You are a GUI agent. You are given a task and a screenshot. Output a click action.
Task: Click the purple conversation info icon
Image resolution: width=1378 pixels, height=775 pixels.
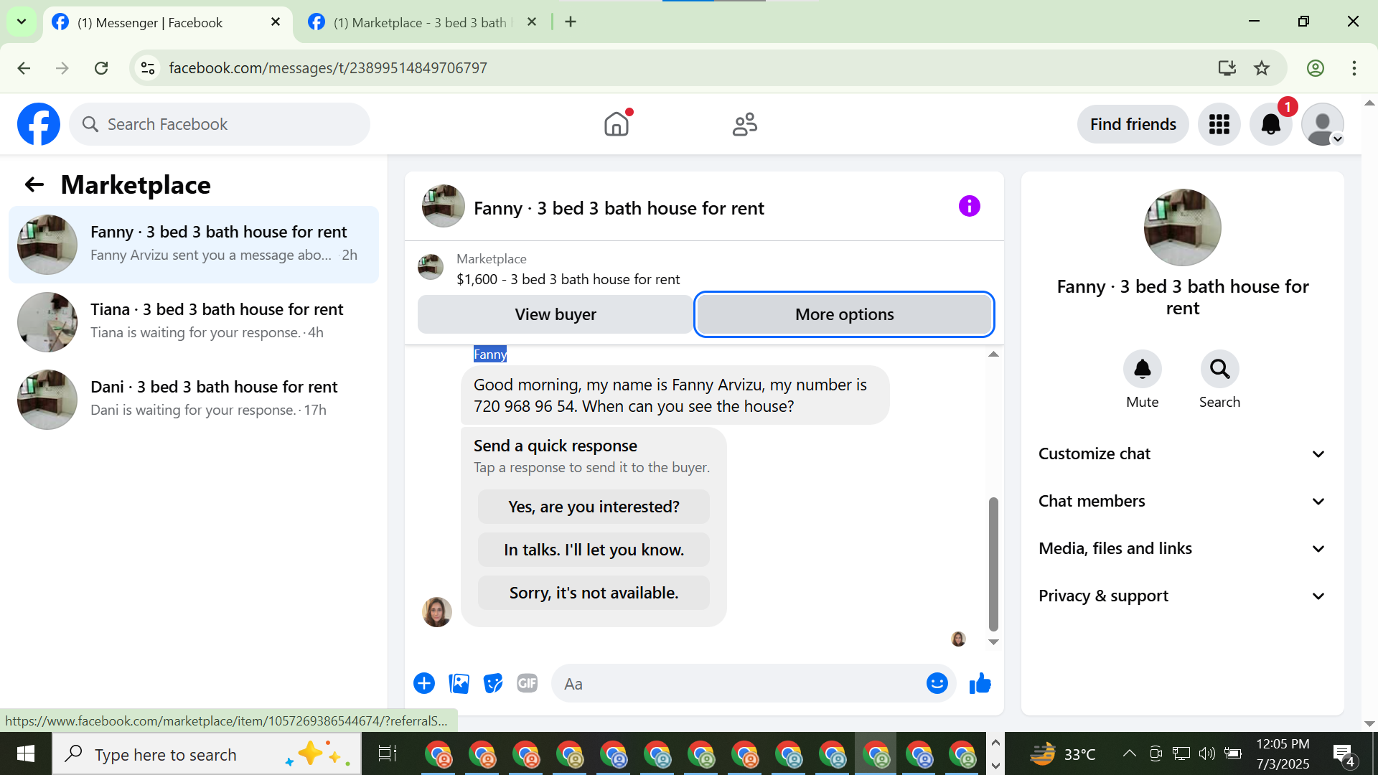pyautogui.click(x=969, y=207)
